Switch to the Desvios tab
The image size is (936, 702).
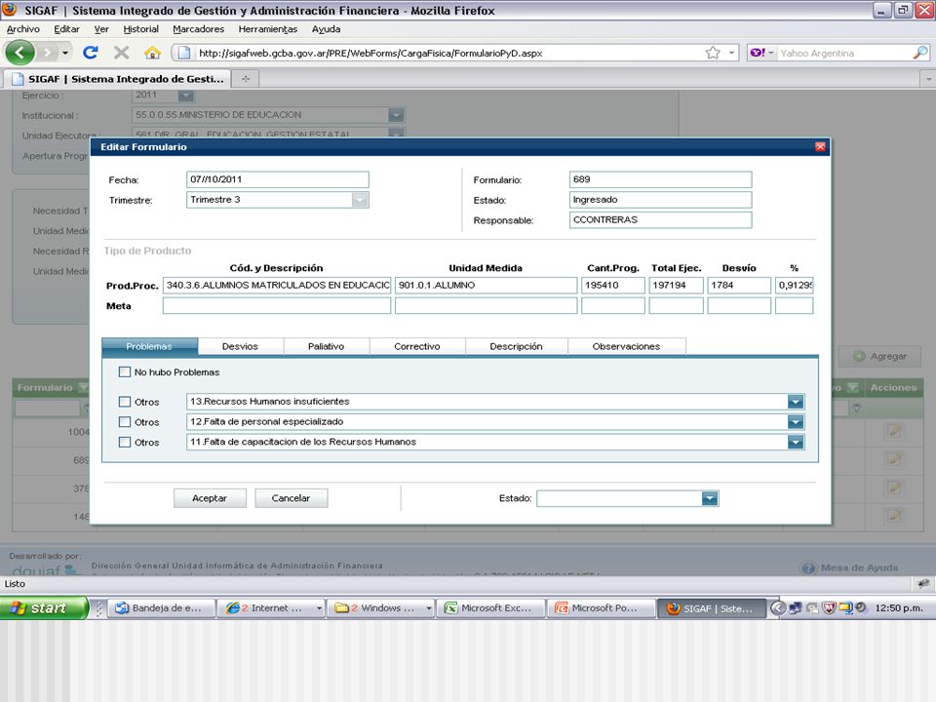point(240,346)
